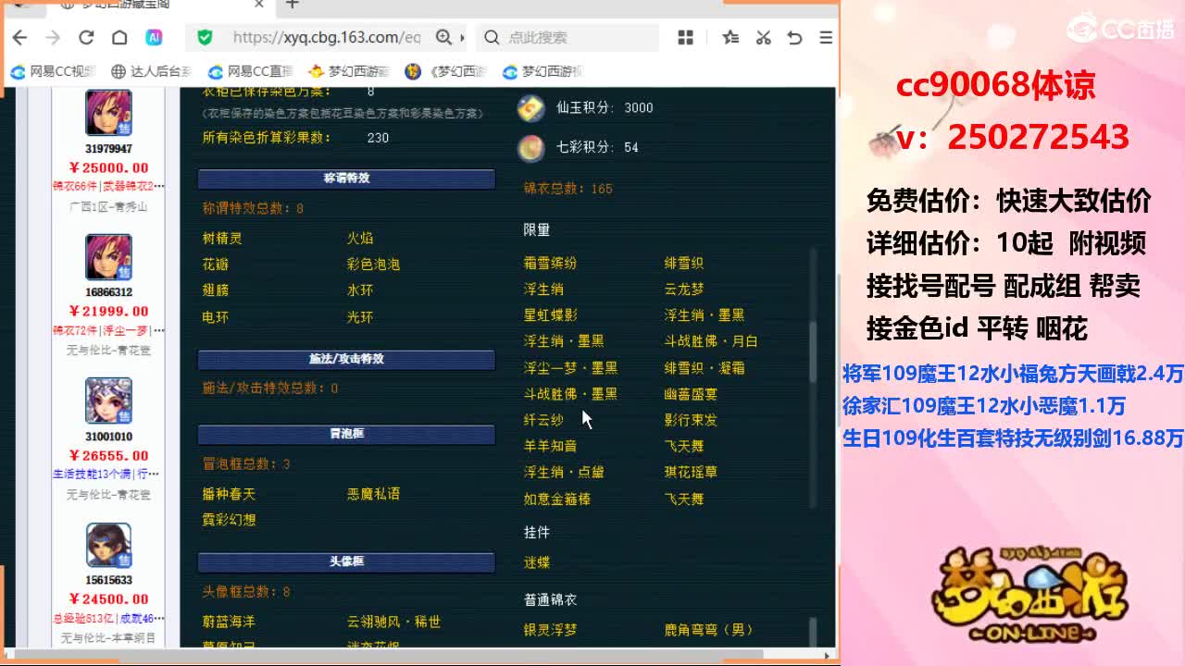Click the 七彩积分 points icon
This screenshot has height=666, width=1185.
[530, 147]
